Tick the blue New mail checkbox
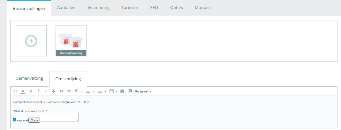The image size is (341, 130). tap(15, 120)
